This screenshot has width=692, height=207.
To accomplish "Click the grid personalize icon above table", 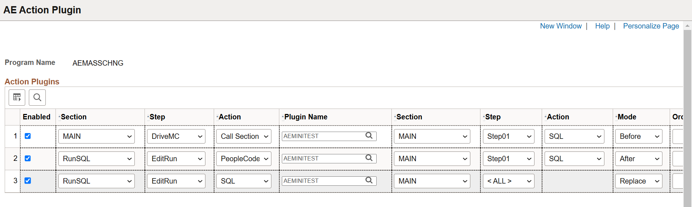I will [17, 97].
